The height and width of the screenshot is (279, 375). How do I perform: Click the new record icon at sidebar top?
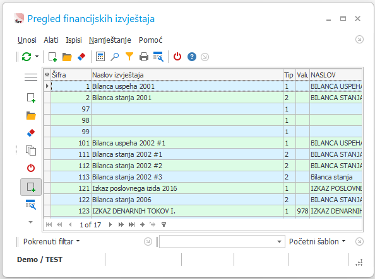point(31,98)
